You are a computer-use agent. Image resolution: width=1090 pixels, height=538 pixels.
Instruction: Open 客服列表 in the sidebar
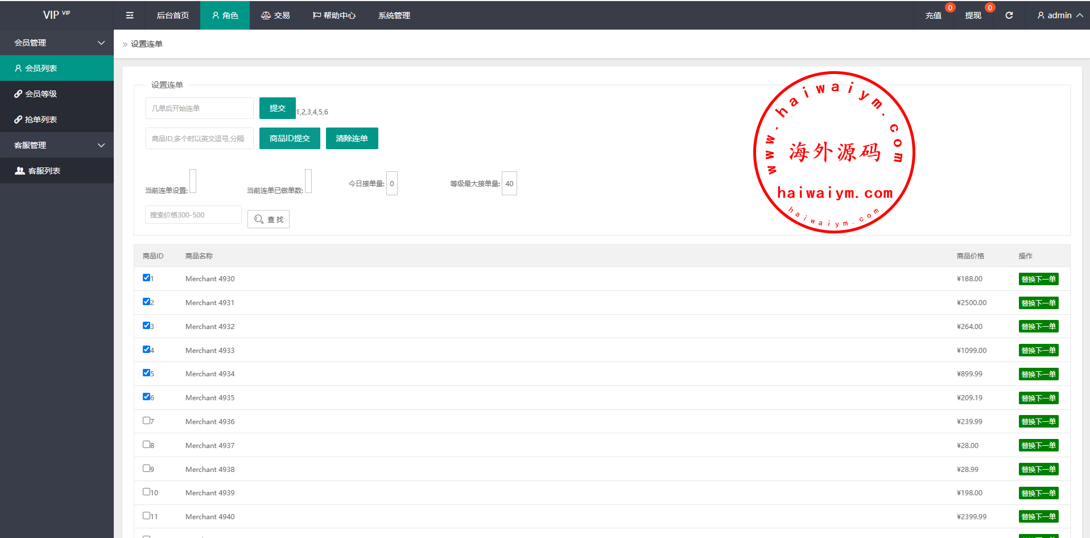(44, 171)
